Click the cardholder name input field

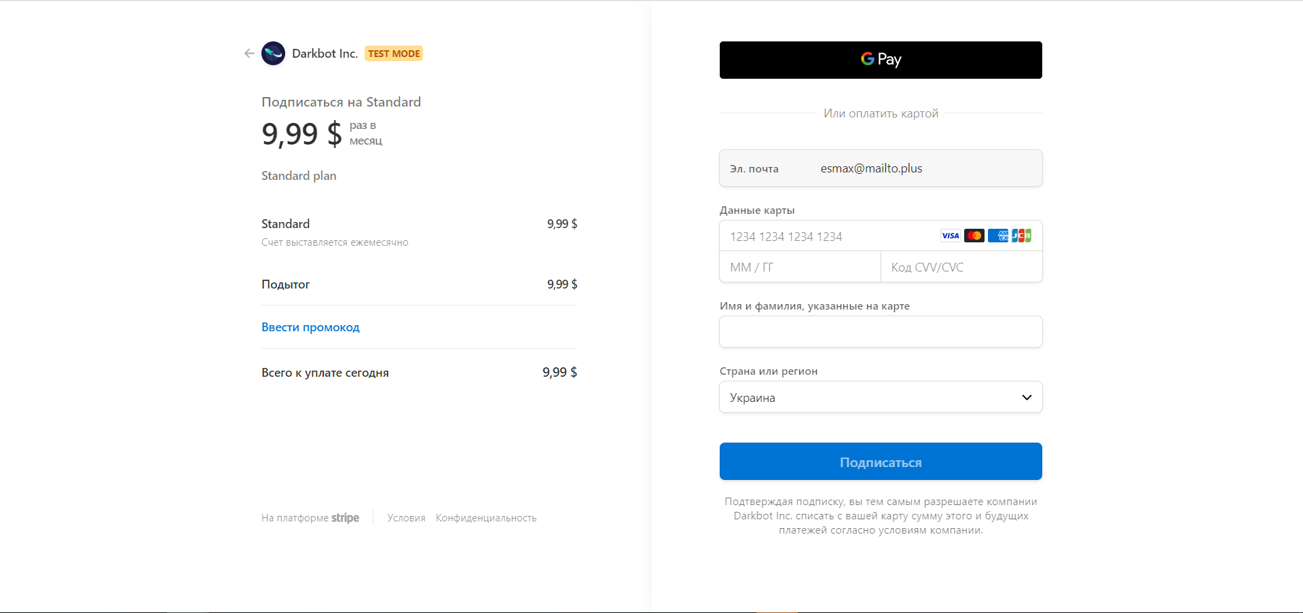click(x=880, y=332)
